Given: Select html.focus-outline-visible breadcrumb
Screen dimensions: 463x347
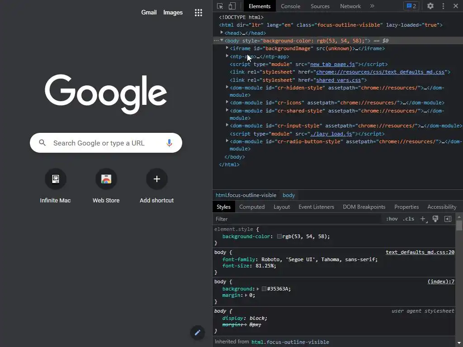Looking at the screenshot, I should 246,195.
